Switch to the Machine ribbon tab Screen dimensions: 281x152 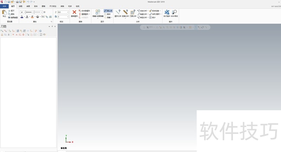[x=70, y=6]
